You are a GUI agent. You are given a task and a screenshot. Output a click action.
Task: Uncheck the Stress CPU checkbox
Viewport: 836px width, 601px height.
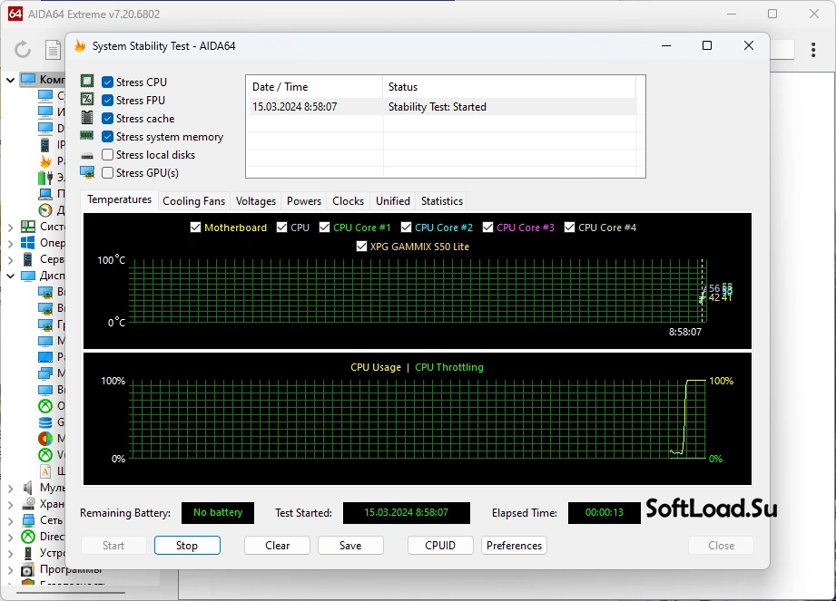pos(107,82)
